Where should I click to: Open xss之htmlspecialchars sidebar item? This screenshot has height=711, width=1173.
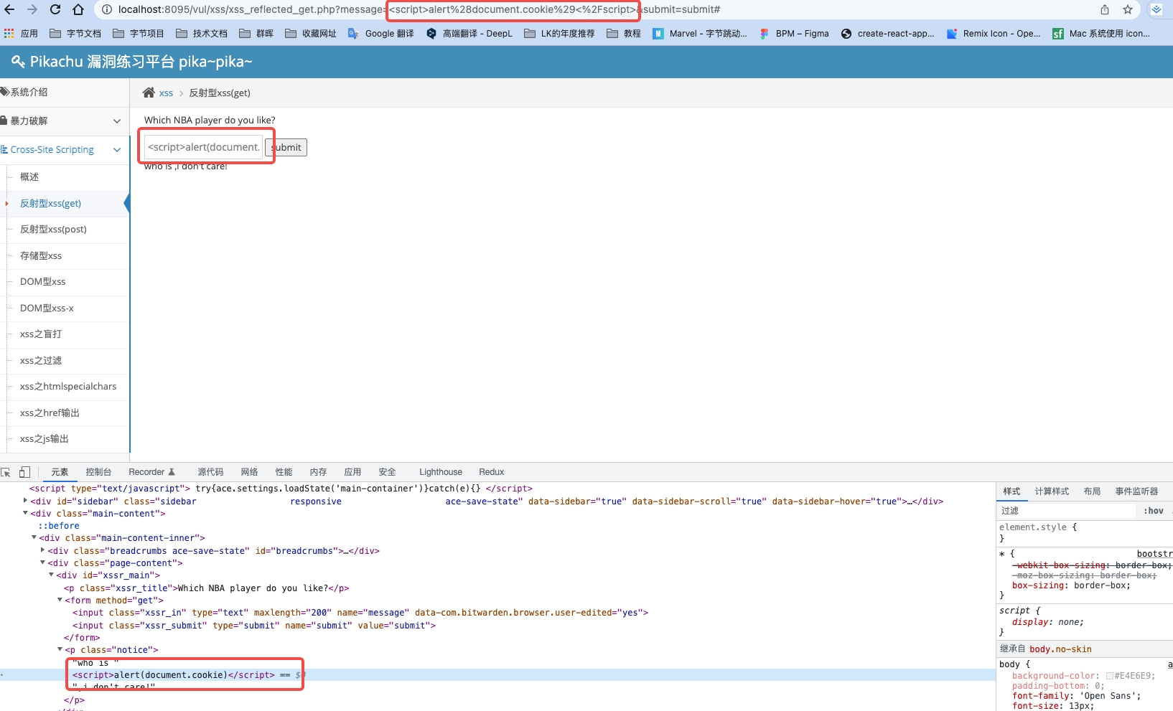tap(68, 386)
